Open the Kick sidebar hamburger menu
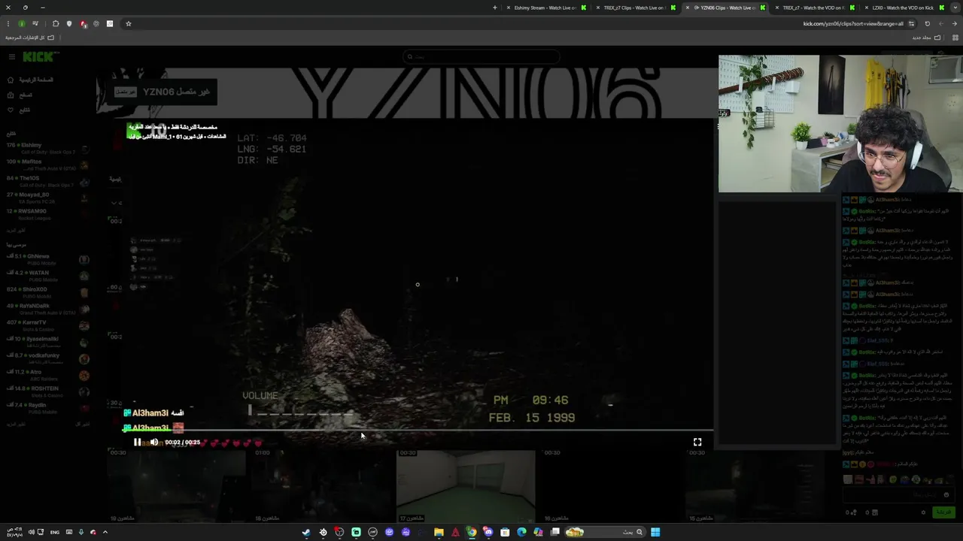Image resolution: width=963 pixels, height=541 pixels. (x=12, y=57)
